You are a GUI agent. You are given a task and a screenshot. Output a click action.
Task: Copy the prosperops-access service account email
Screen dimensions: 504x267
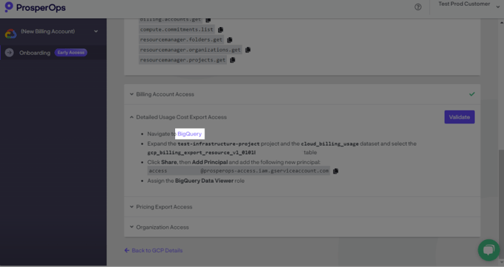336,171
